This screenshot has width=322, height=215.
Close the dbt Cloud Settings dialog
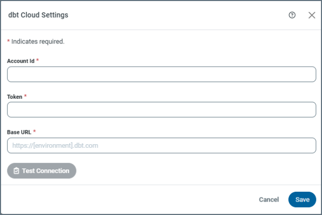tap(312, 15)
